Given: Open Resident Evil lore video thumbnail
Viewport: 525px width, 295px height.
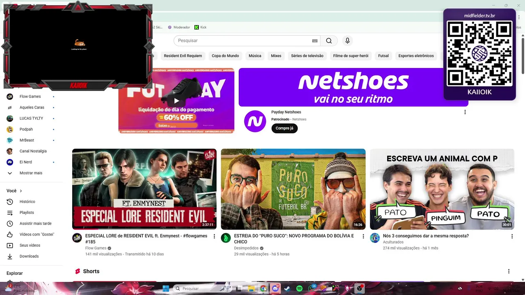Looking at the screenshot, I should pos(144,189).
